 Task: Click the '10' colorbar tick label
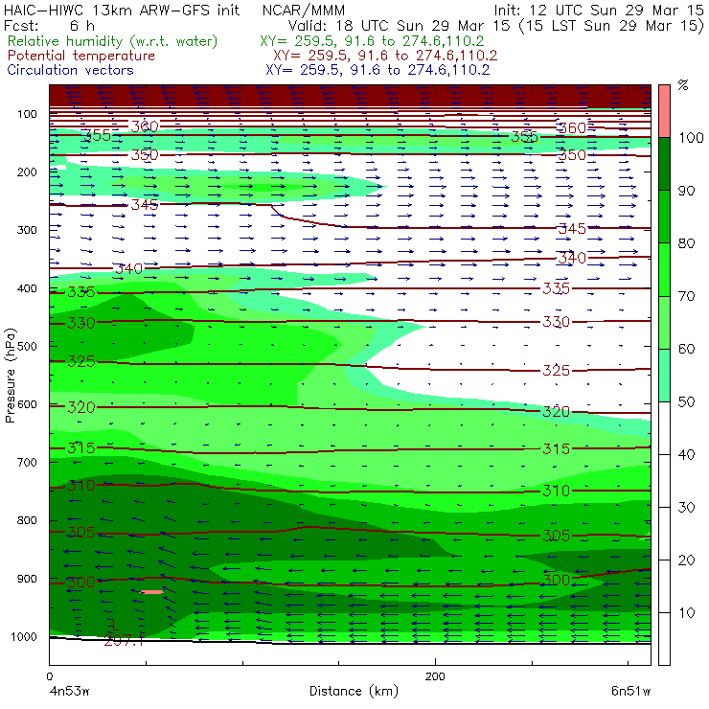coord(686,613)
